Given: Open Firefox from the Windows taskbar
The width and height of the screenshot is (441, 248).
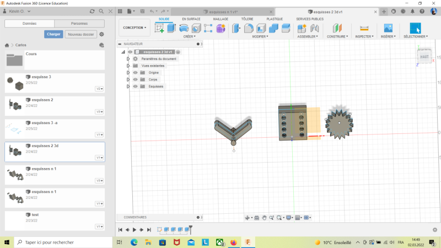Looking at the screenshot, I should pyautogui.click(x=234, y=242).
